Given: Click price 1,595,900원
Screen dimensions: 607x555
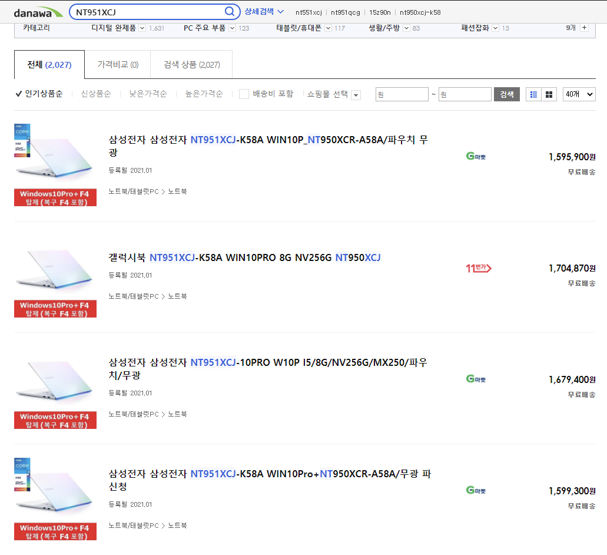Looking at the screenshot, I should click(x=572, y=157).
